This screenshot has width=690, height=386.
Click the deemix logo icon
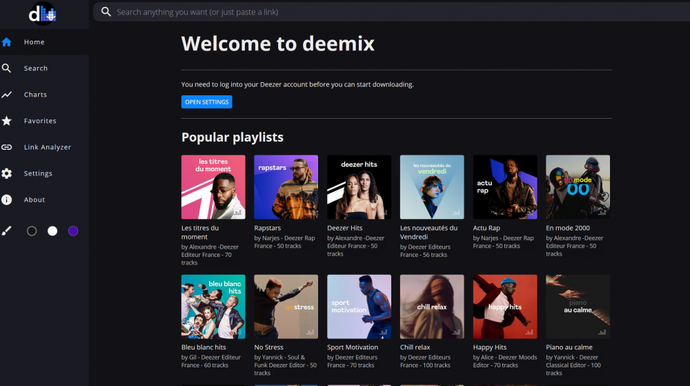click(43, 14)
